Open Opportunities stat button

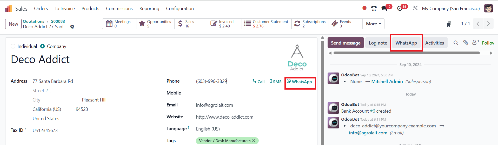coord(155,24)
